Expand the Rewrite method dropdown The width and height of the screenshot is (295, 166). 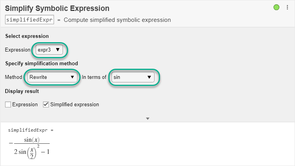point(52,77)
